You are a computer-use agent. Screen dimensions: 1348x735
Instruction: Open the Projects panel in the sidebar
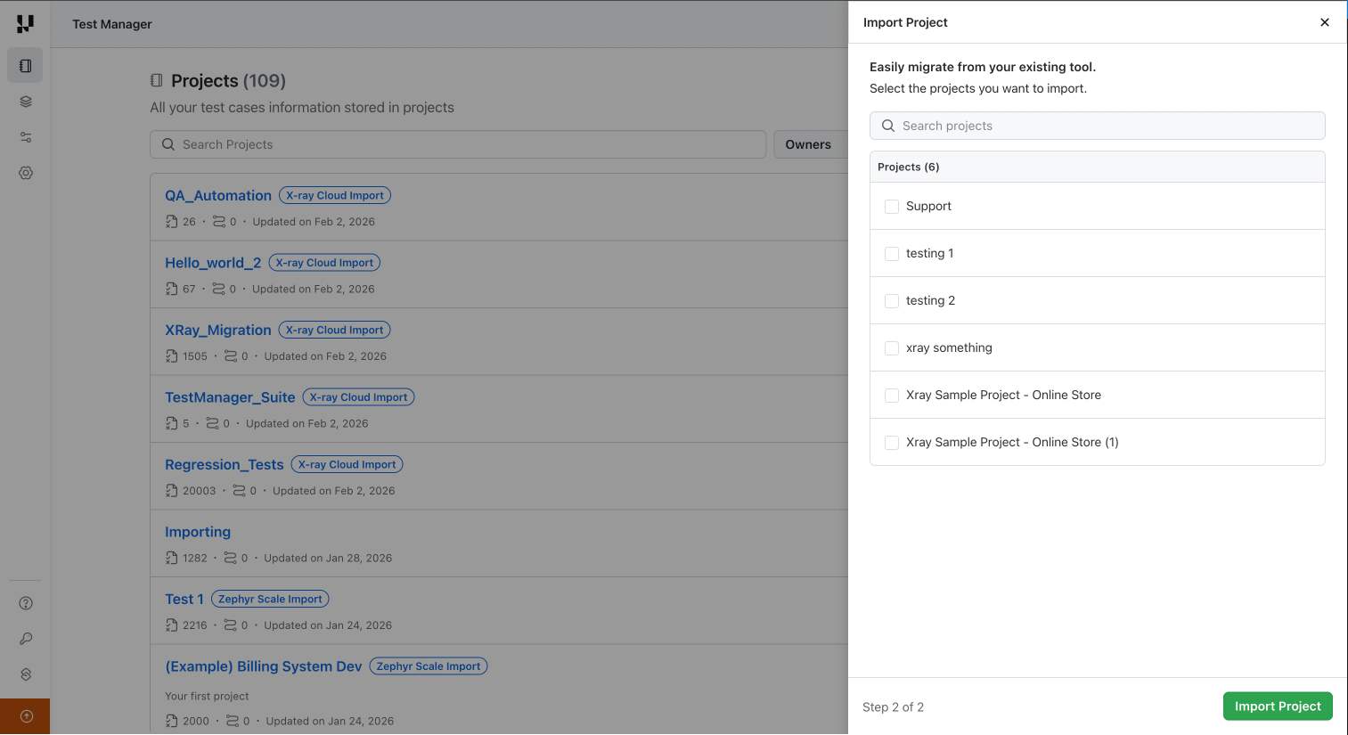coord(25,65)
